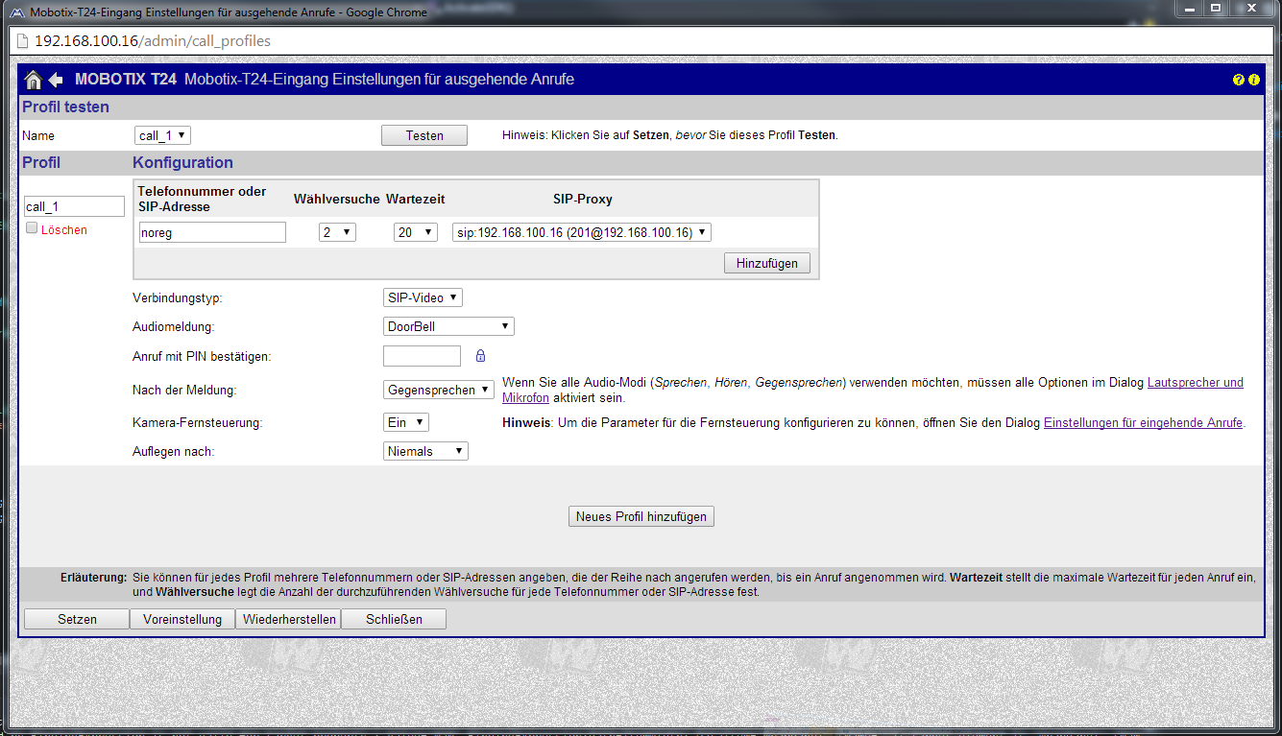
Task: Change the Verbindungstyp dropdown SIP-Video
Action: pos(423,297)
